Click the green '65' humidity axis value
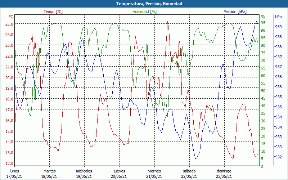The image size is (288, 180). click(x=263, y=68)
